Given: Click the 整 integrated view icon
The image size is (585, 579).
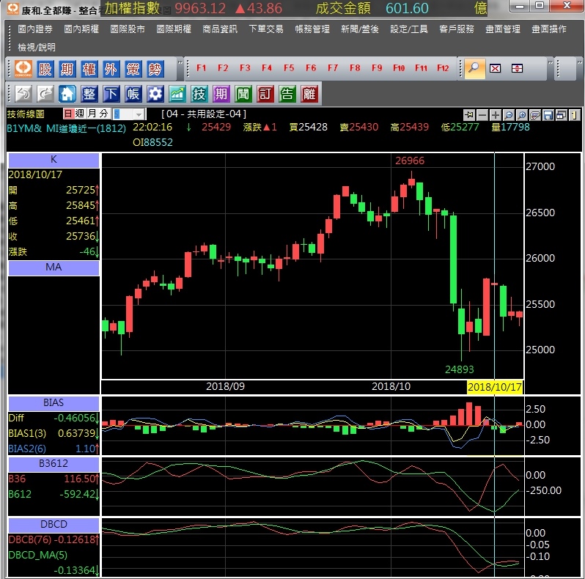Looking at the screenshot, I should pos(89,94).
